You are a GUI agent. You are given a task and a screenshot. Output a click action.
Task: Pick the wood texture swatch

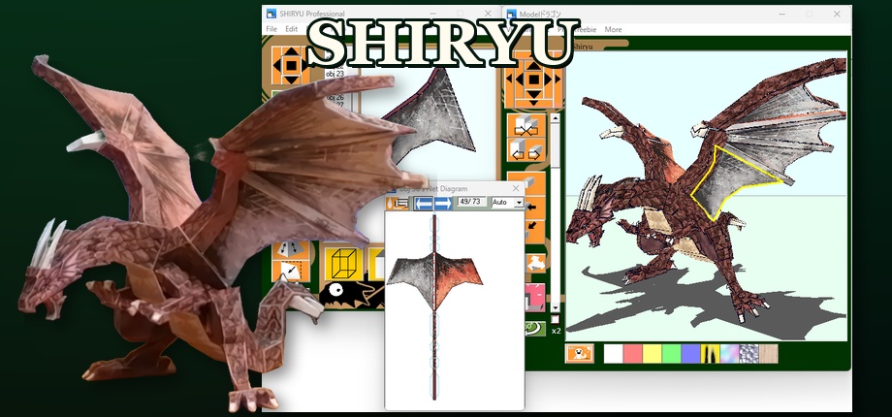coord(768,353)
